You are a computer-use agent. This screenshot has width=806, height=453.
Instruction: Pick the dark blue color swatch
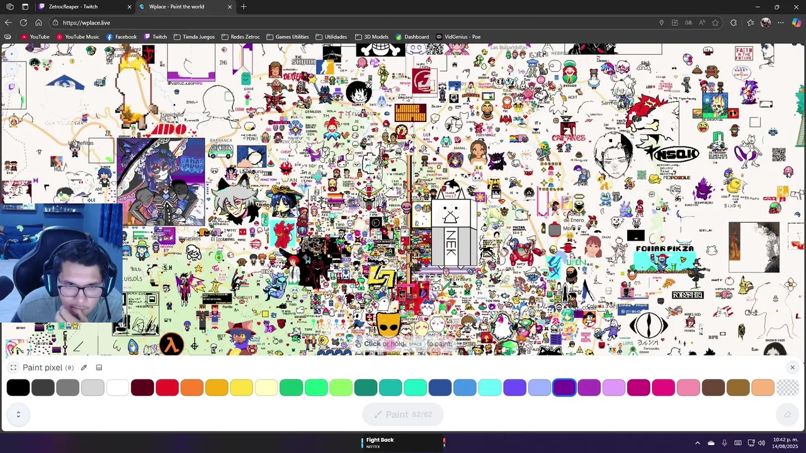440,388
